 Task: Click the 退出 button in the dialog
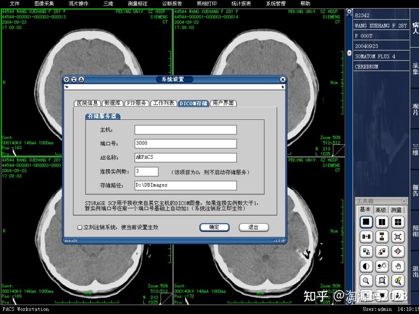[x=253, y=226]
